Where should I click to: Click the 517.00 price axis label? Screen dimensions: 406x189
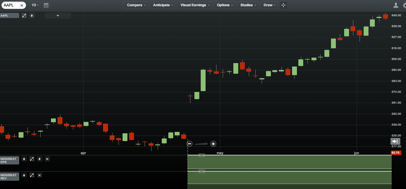click(x=396, y=146)
